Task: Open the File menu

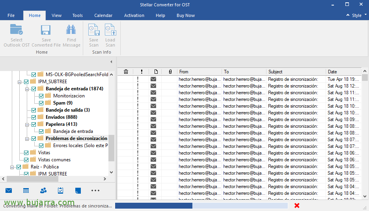Action: [11, 15]
